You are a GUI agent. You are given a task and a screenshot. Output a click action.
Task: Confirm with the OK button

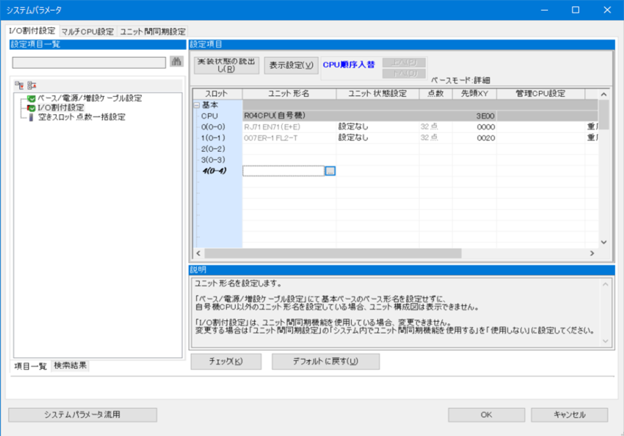point(486,415)
